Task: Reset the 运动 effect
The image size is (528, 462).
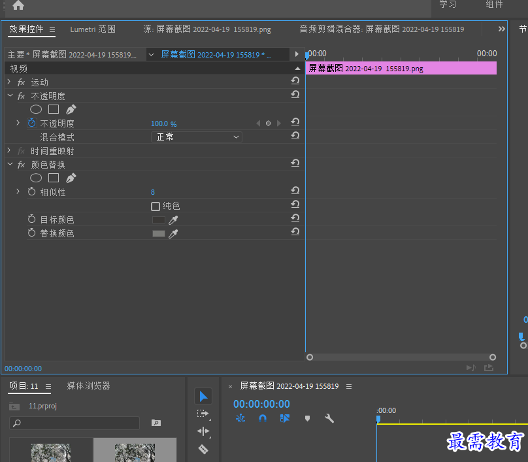Action: click(295, 80)
